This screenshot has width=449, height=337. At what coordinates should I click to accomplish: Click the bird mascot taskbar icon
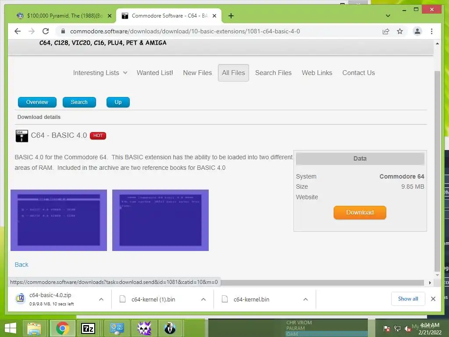[170, 328]
